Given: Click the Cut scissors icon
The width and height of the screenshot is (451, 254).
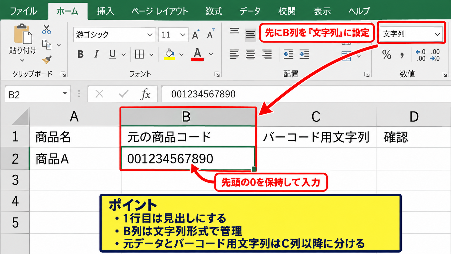Looking at the screenshot, I should 46,29.
